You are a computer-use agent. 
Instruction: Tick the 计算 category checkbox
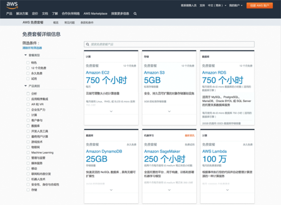pyautogui.click(x=28, y=115)
